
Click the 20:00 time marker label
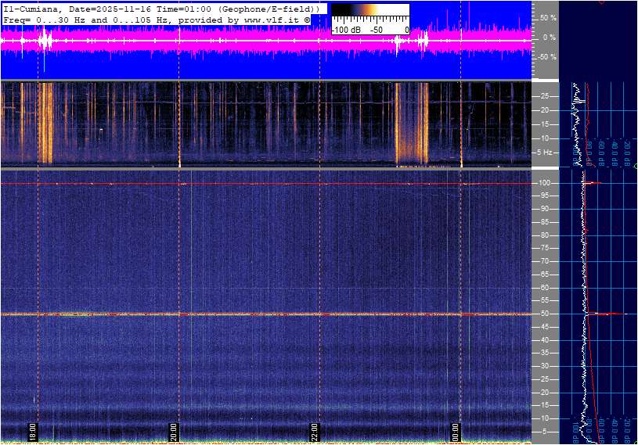click(174, 432)
